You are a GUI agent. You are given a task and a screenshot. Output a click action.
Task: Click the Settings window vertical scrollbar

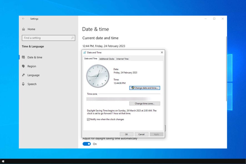(x=226, y=69)
